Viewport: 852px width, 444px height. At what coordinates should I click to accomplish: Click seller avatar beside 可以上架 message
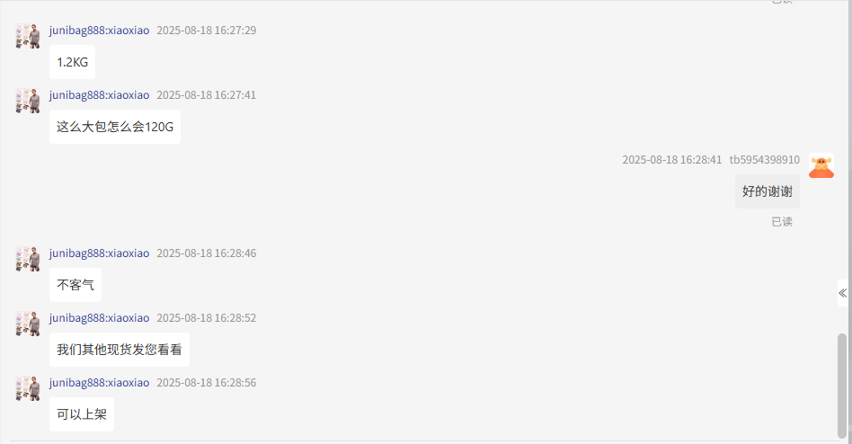[x=28, y=388]
